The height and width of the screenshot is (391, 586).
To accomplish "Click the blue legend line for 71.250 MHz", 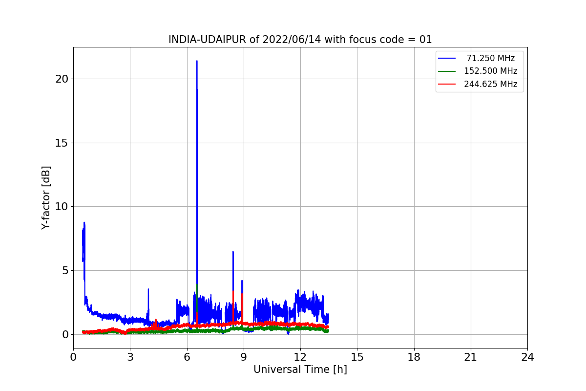I will pyautogui.click(x=447, y=58).
